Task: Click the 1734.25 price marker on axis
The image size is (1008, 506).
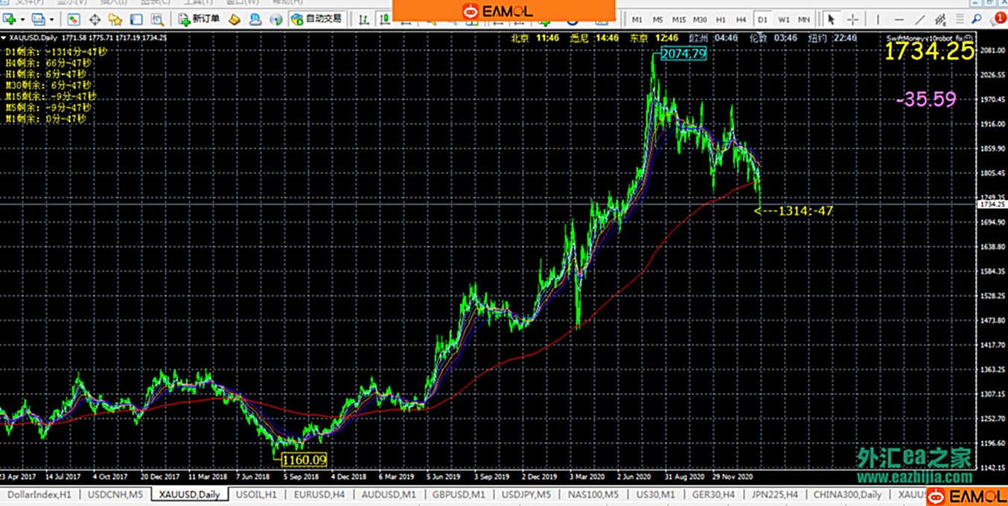Action: point(992,204)
